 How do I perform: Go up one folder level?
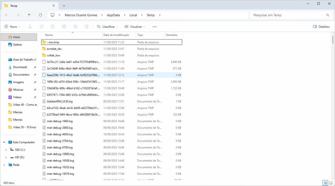tap(29, 15)
